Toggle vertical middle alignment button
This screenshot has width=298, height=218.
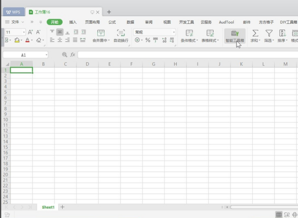(60, 32)
